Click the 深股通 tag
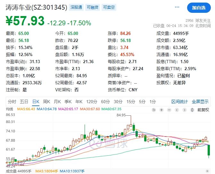Screen dimensions: 215x174 coord(76,7)
